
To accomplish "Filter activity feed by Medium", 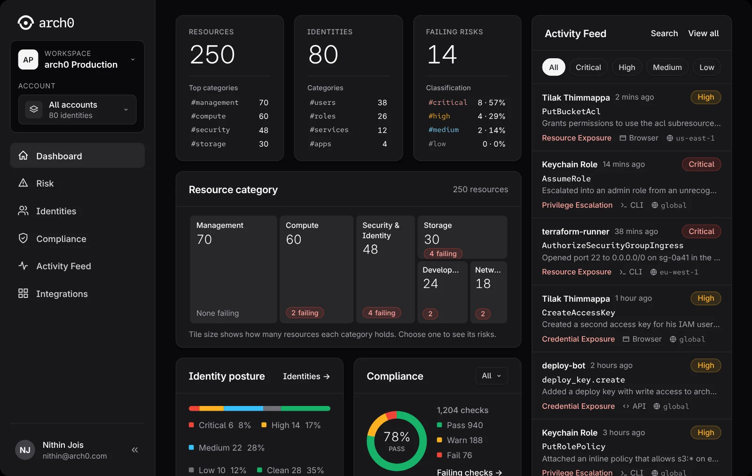I will click(x=667, y=67).
